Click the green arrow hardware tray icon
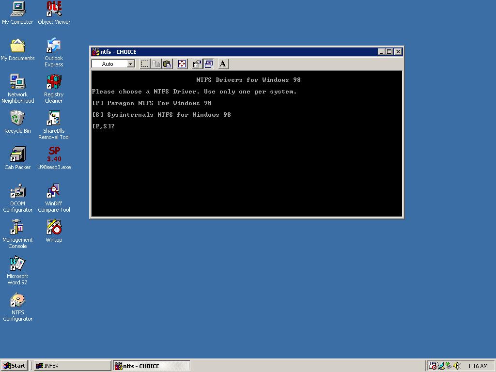The image size is (496, 372). [449, 366]
